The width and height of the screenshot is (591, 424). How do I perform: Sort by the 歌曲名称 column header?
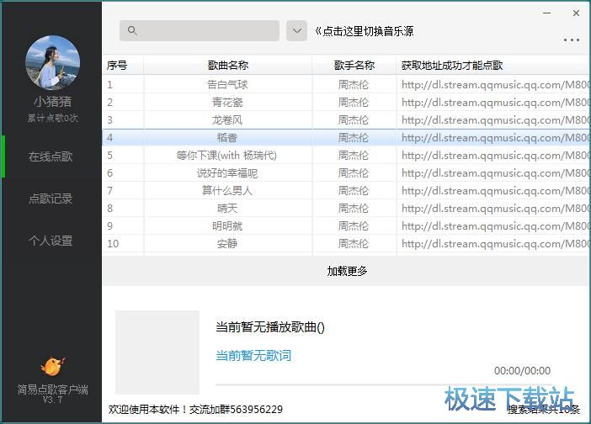click(227, 66)
